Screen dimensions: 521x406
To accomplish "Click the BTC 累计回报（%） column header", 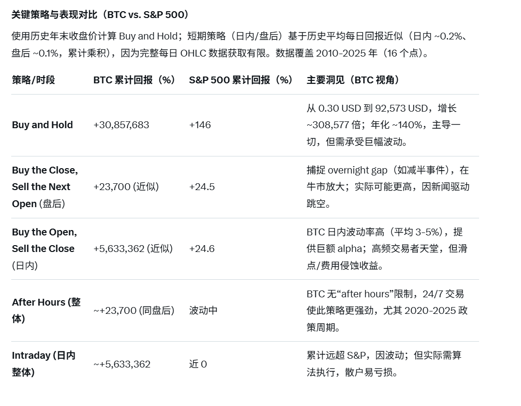I will (x=135, y=80).
